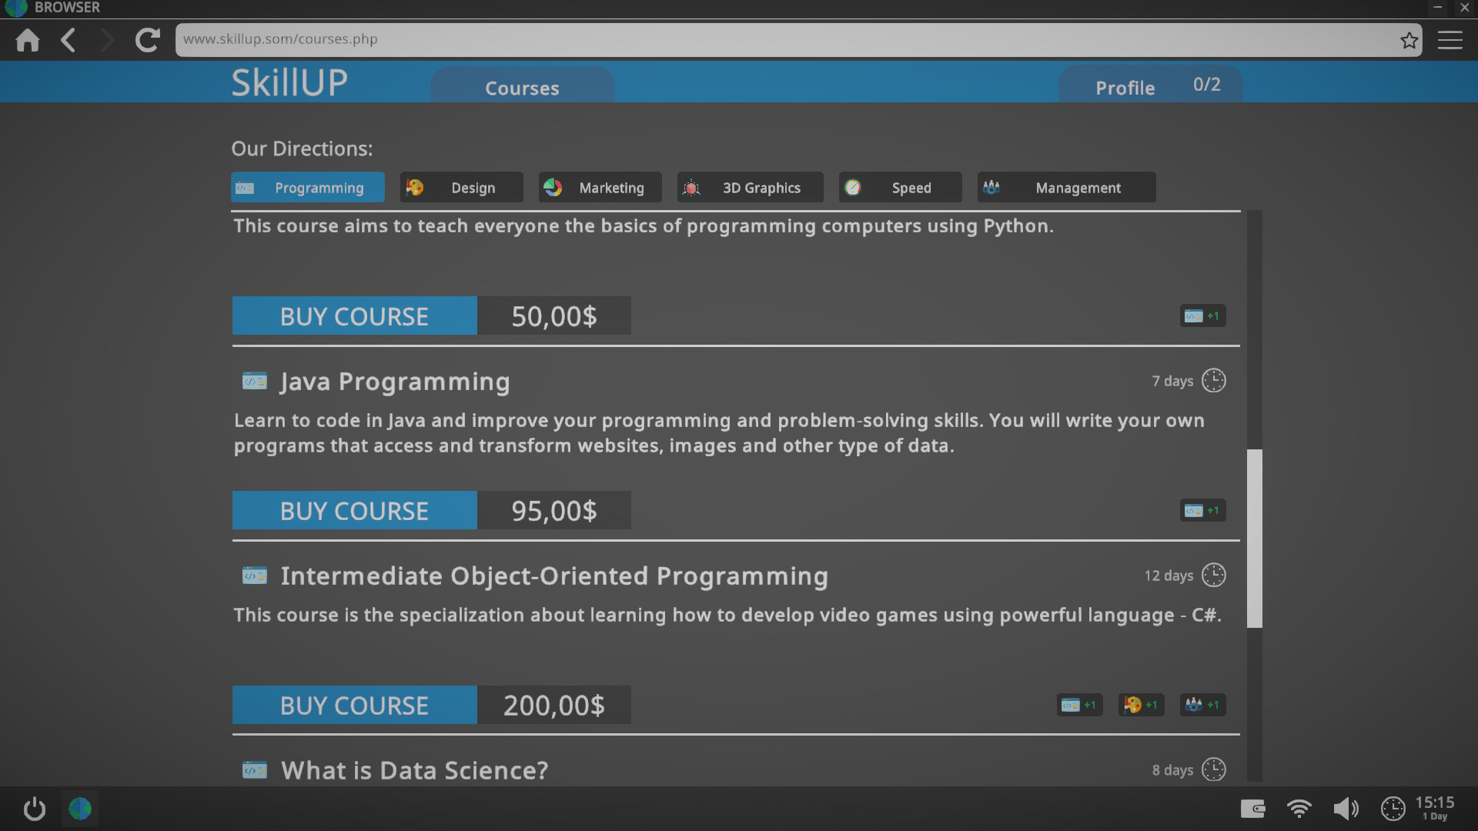Buy the Intermediate Object-Oriented Programming course
Screen dimensions: 1478x831
tap(353, 704)
